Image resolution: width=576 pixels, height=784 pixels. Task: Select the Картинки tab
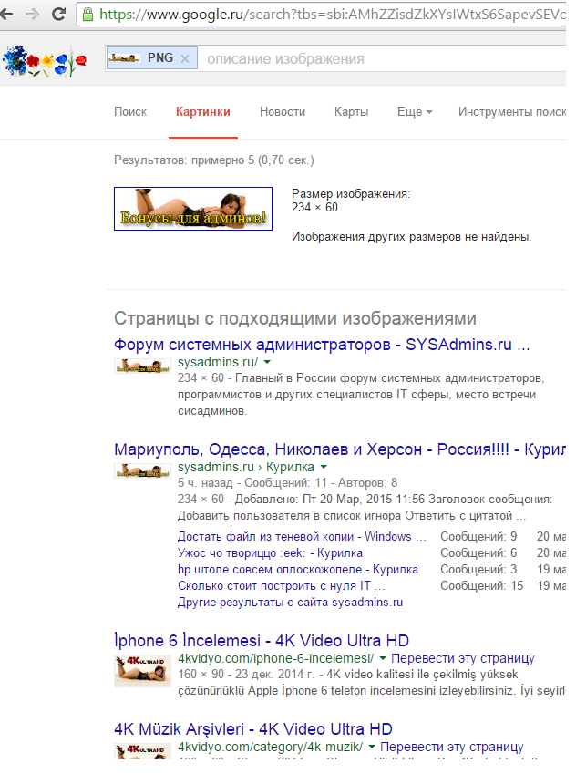coord(203,111)
